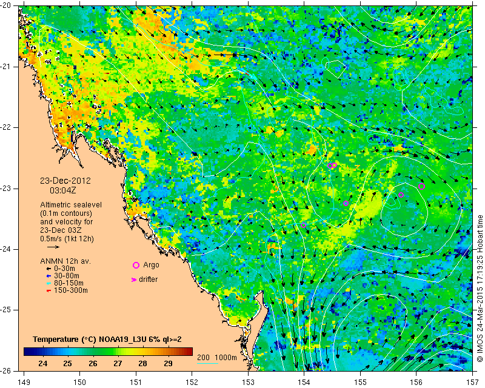Click the "0-30m" depth label
The width and height of the screenshot is (485, 388).
coord(64,269)
